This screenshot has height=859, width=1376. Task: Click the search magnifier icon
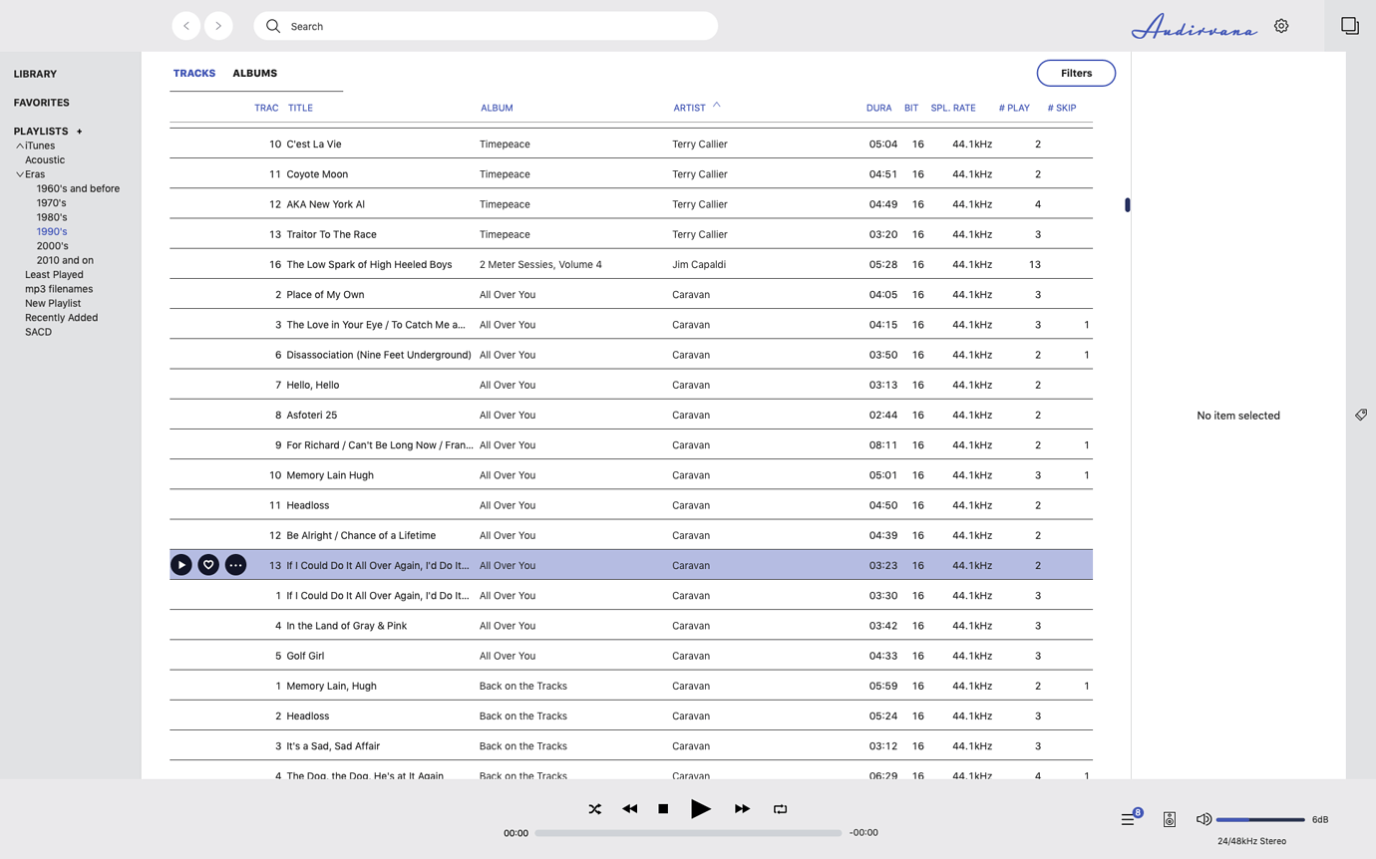(272, 26)
